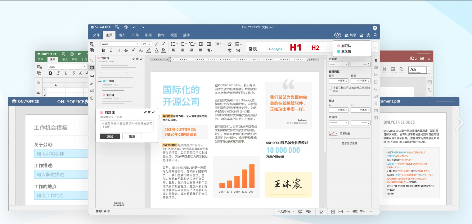Toggle bold formatting in the document toolbar
The image size is (472, 224).
point(103,50)
